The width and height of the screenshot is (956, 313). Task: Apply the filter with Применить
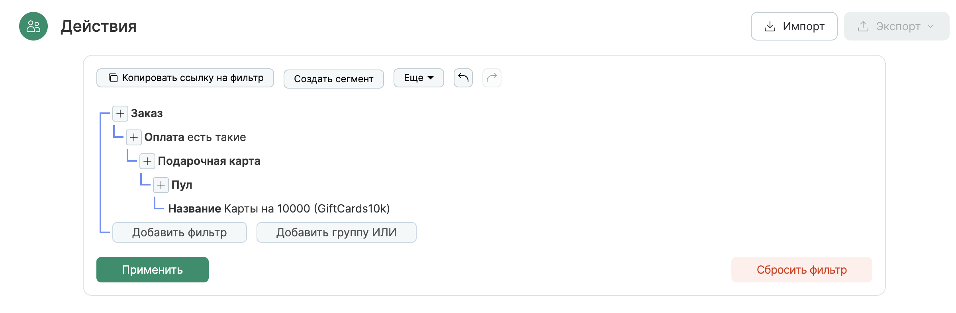[152, 270]
